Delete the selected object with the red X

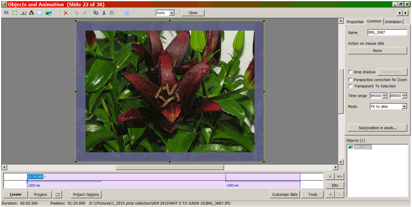click(x=66, y=13)
